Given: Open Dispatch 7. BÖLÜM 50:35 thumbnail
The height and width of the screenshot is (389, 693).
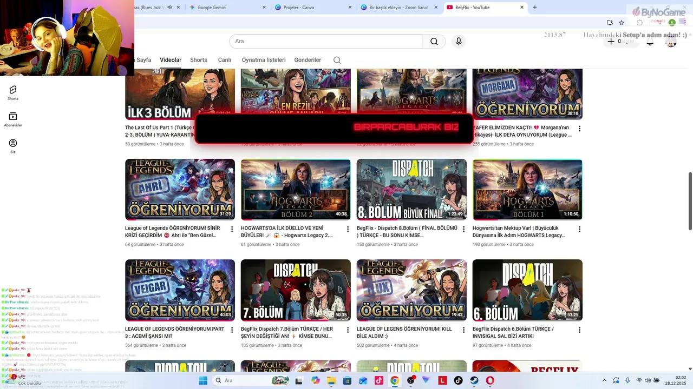Looking at the screenshot, I should (296, 290).
